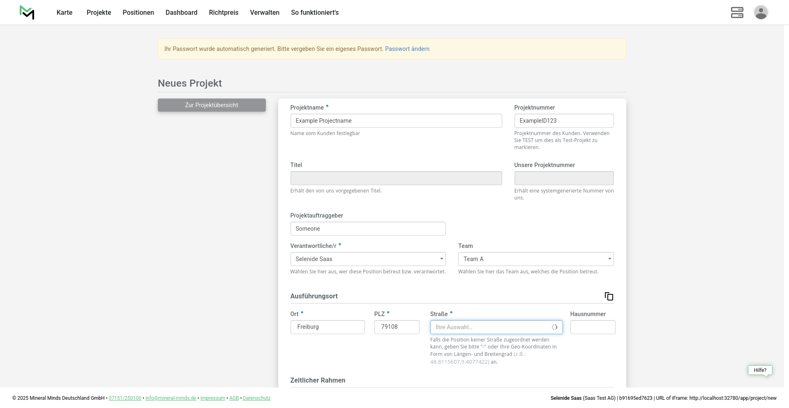Open the Richtpreis navigation item
This screenshot has height=408, width=789.
tap(224, 13)
